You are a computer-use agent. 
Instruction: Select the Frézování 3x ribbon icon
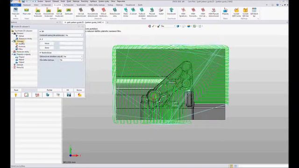click(15, 12)
